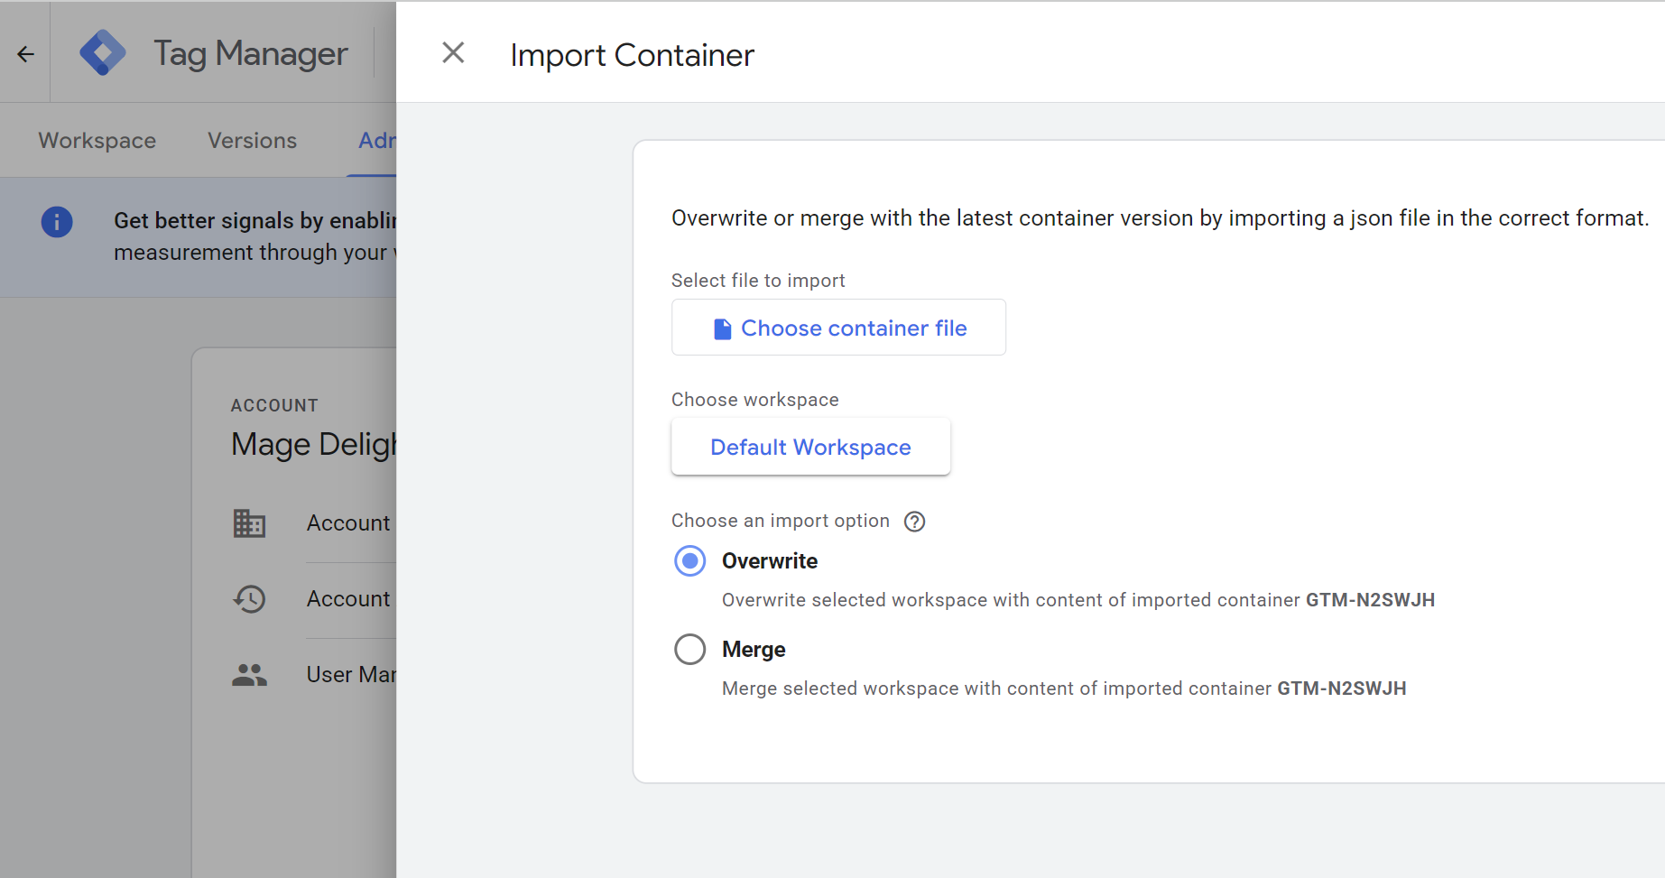Open the User Management row
Screen dimensions: 1665x878
click(351, 675)
